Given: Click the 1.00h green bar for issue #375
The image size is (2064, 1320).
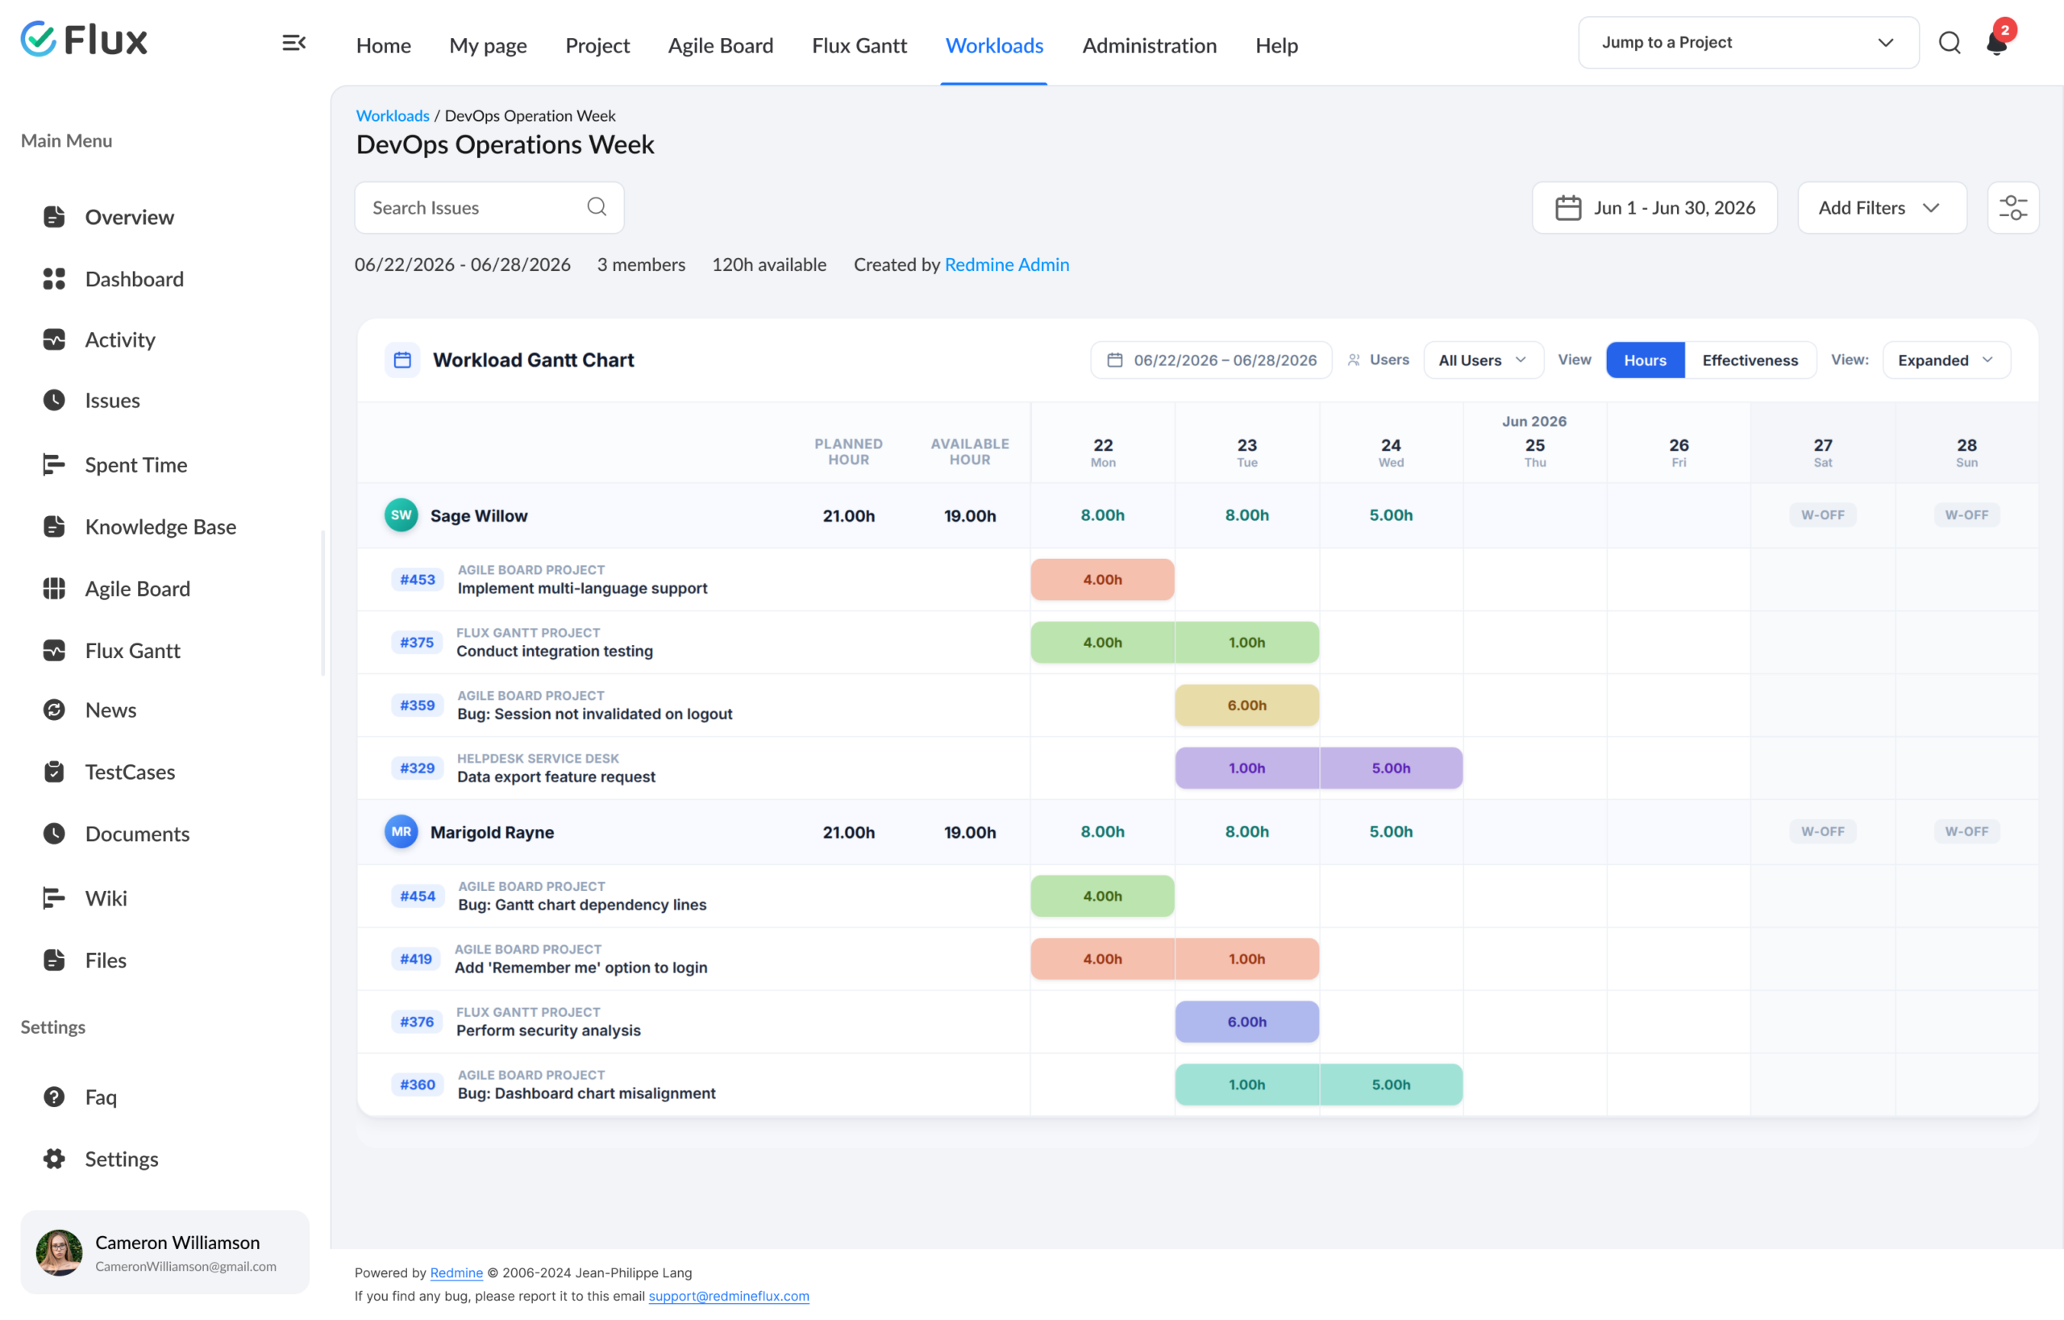Looking at the screenshot, I should click(x=1246, y=642).
